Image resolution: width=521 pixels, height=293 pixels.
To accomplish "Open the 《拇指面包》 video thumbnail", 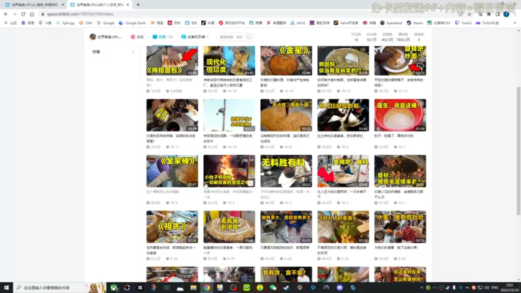I will pos(172,61).
